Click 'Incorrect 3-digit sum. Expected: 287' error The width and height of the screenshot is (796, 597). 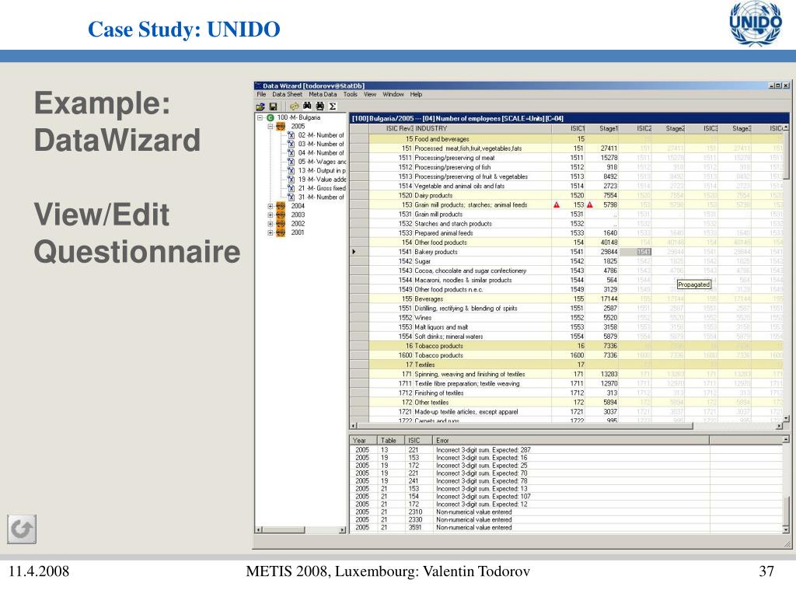[484, 450]
